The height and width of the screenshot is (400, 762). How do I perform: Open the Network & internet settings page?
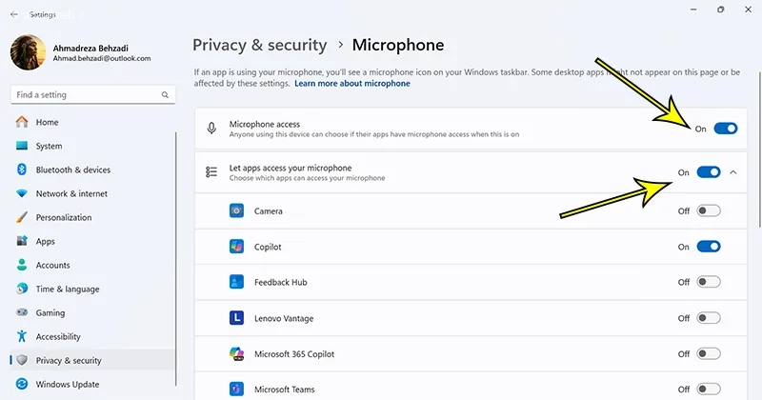71,193
